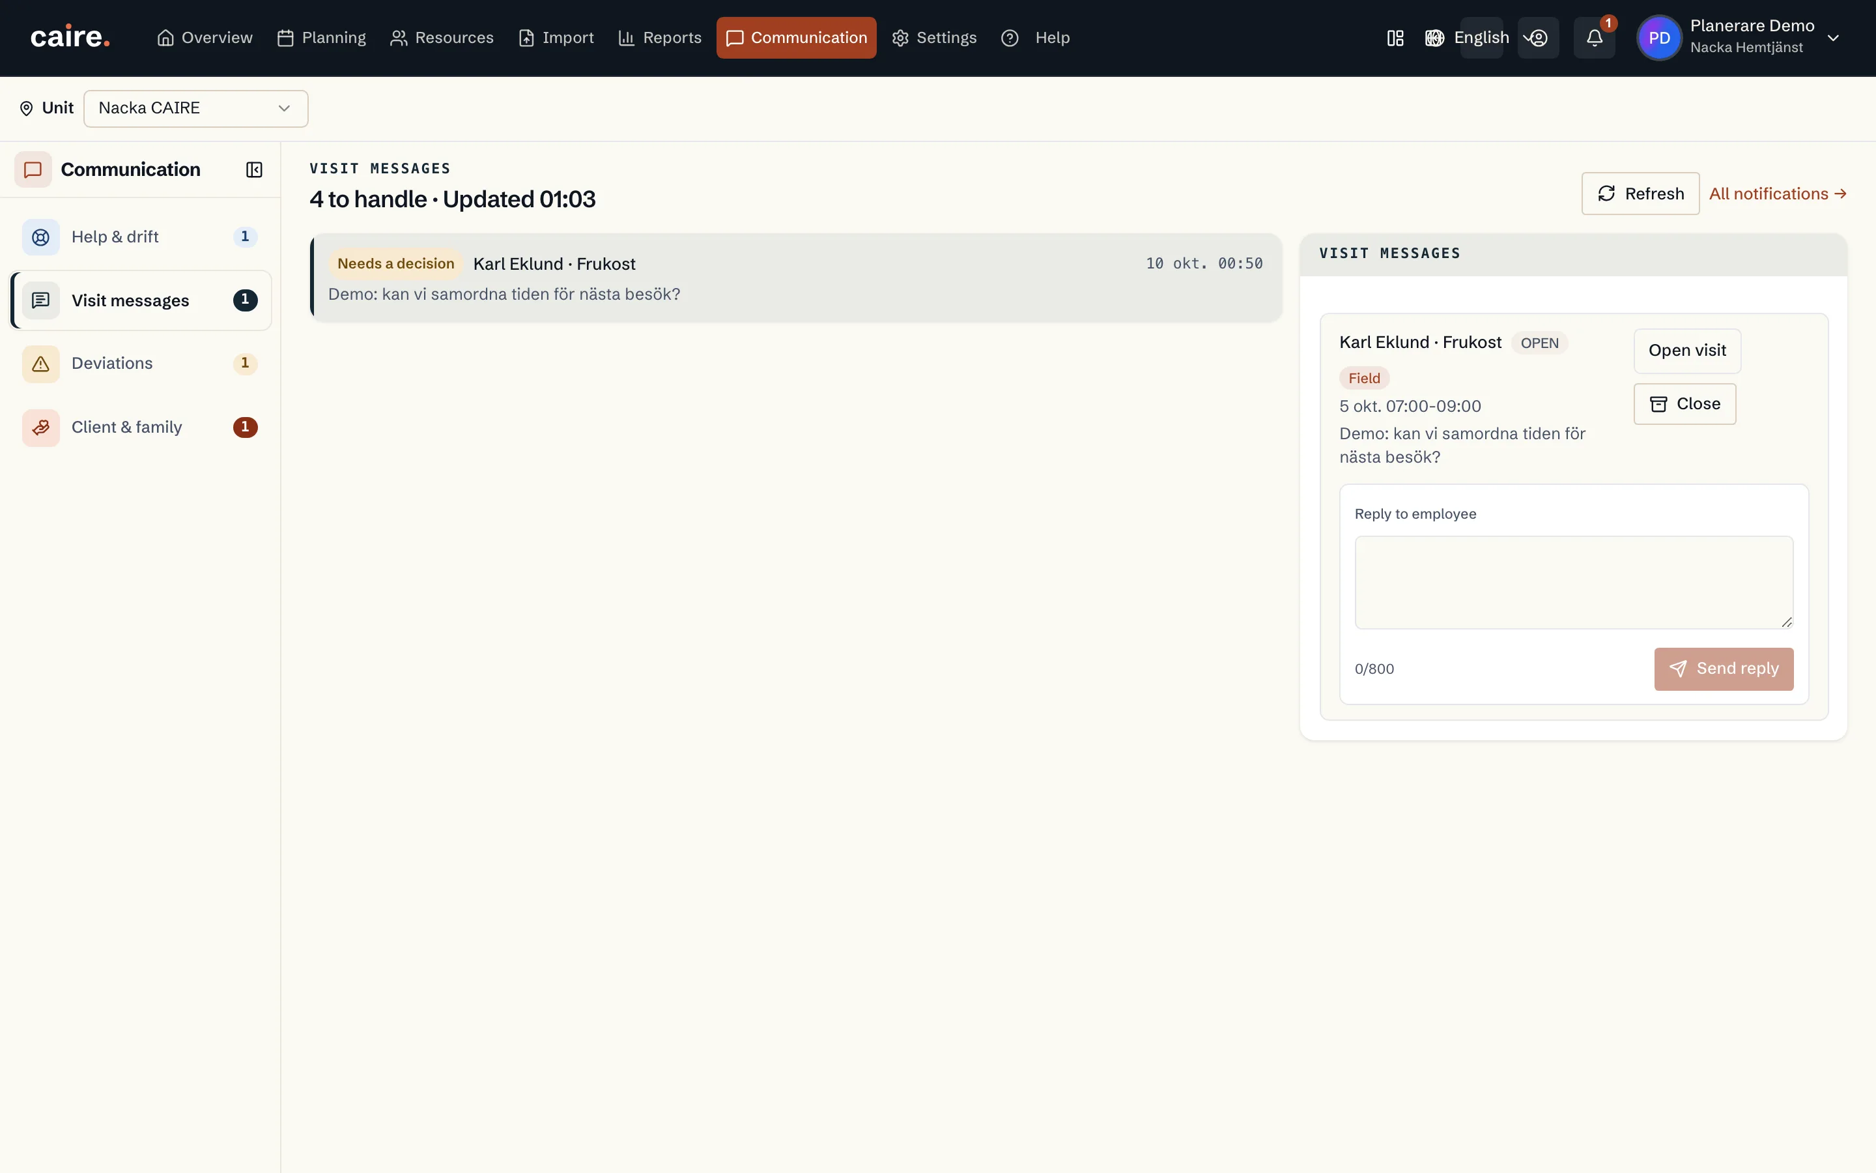Screen dimensions: 1876x1173
Task: Click the Communication sidebar header icon
Action: click(x=33, y=170)
